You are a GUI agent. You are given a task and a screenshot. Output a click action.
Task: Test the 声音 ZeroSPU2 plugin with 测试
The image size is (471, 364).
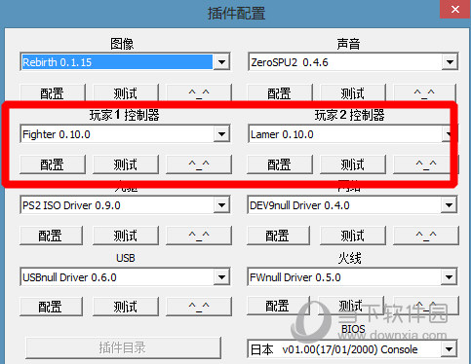[353, 93]
